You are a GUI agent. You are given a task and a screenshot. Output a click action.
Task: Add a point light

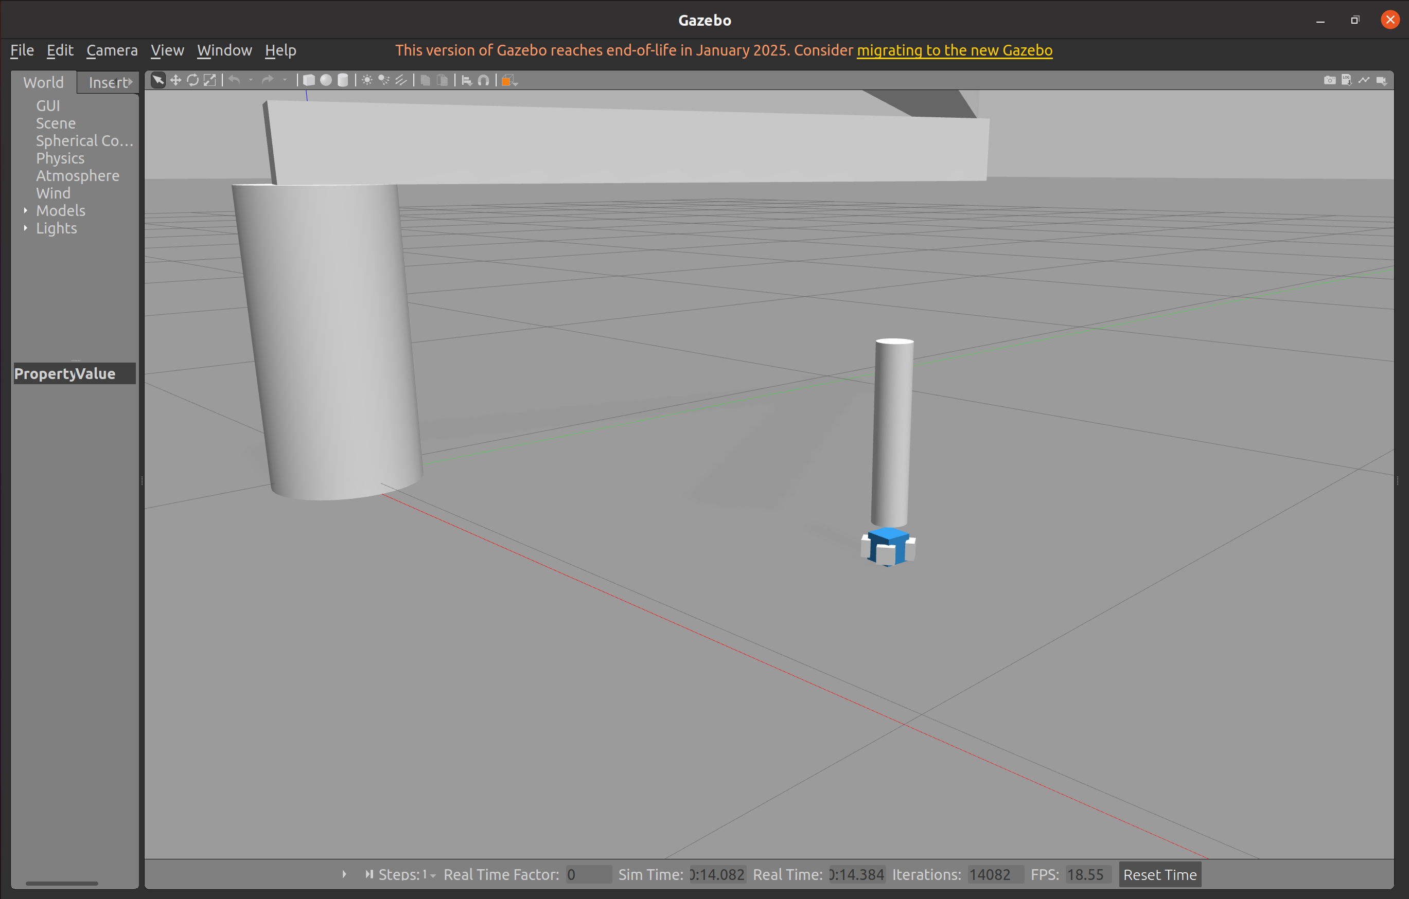click(x=367, y=80)
